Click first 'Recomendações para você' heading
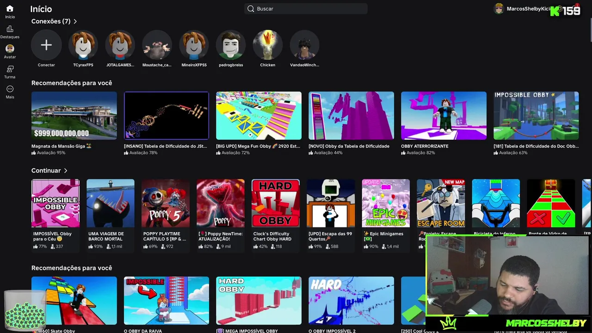The width and height of the screenshot is (592, 333). (72, 83)
